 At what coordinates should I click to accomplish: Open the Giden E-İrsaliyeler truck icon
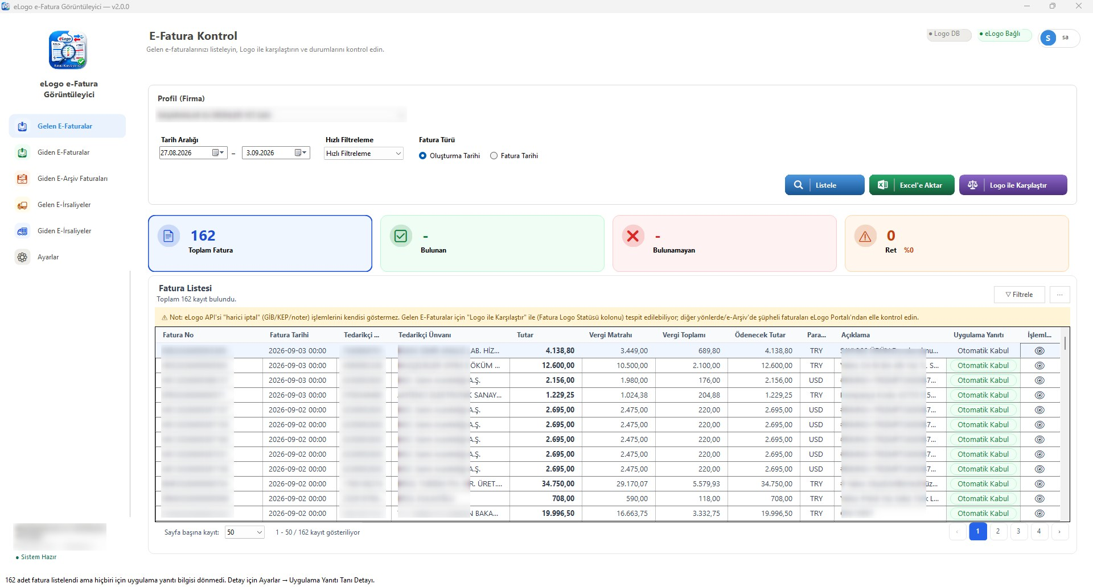tap(22, 231)
